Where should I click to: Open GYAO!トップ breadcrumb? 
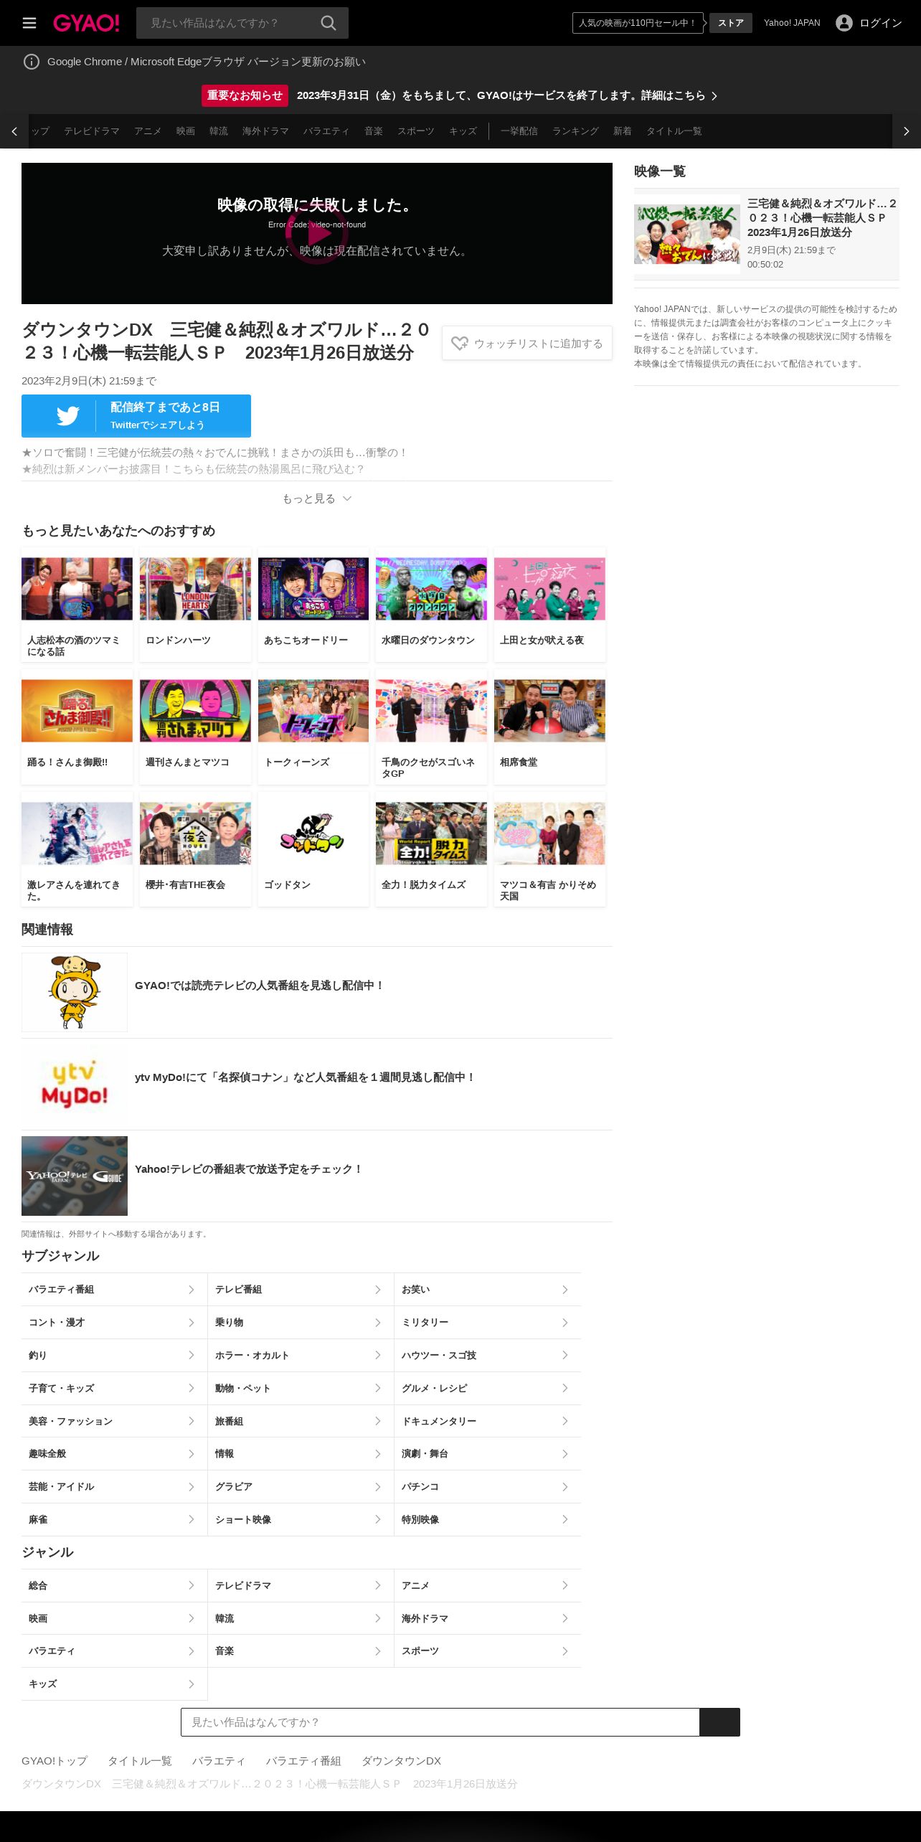point(55,1761)
